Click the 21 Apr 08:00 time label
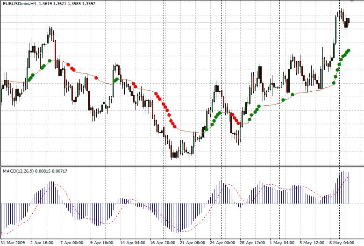The image size is (364, 246). click(x=193, y=243)
